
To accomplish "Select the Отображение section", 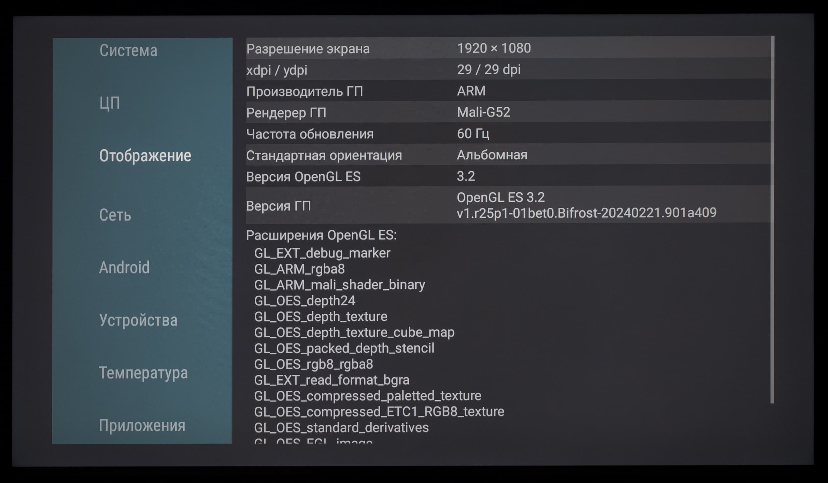I will point(145,156).
